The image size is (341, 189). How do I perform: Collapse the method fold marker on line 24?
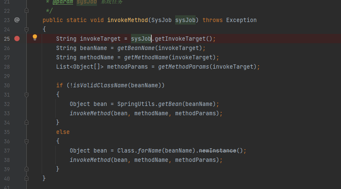click(x=26, y=29)
